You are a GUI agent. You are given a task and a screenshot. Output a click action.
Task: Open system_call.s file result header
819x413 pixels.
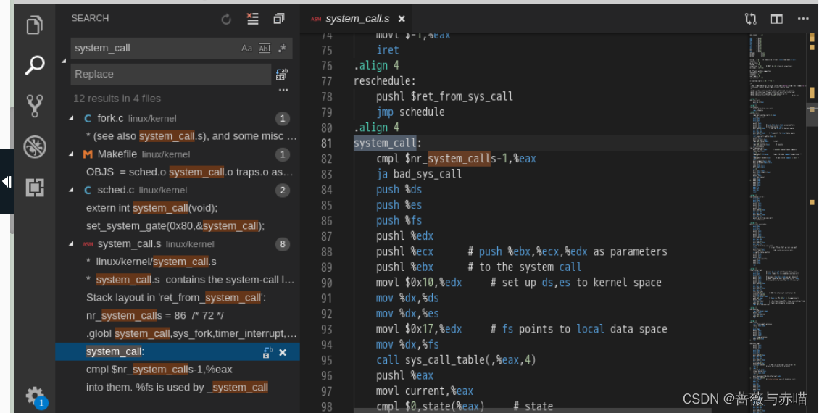click(178, 244)
